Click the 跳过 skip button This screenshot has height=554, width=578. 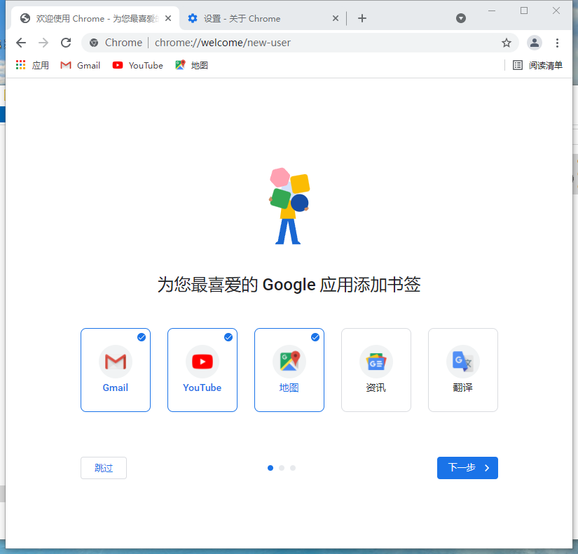click(x=103, y=468)
